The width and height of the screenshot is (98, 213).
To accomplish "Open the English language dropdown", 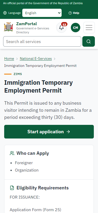I will [42, 13].
